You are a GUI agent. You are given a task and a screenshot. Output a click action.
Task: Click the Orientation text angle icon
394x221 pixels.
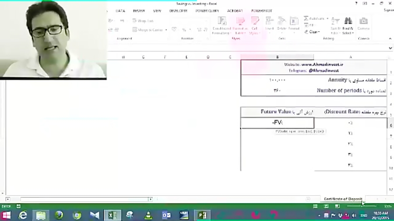point(111,21)
